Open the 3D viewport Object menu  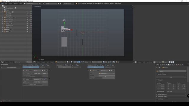[52, 62]
